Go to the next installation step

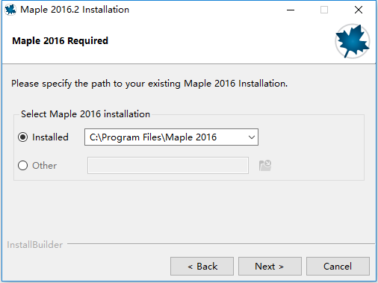click(x=270, y=267)
